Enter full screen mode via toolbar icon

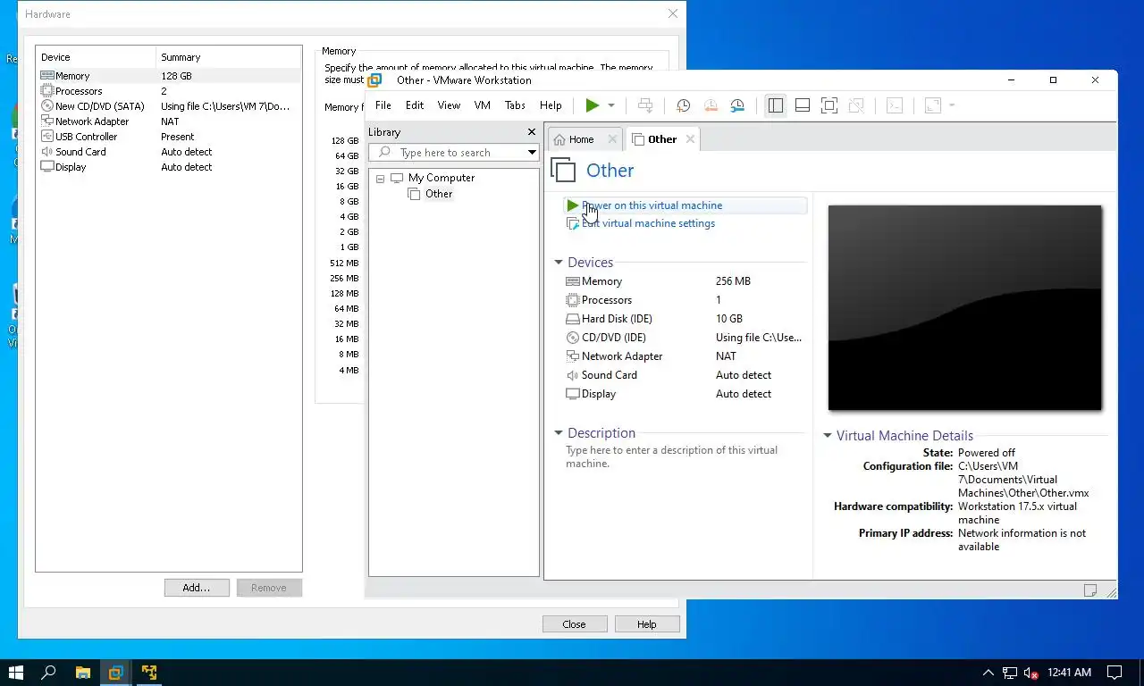click(x=829, y=105)
